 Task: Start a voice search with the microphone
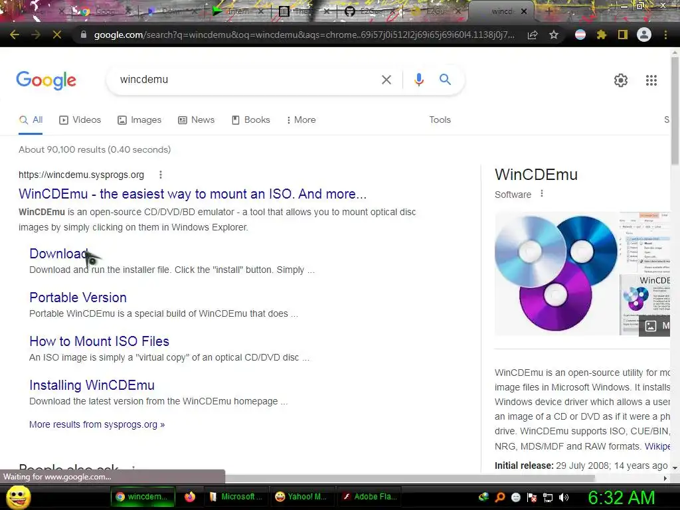(419, 80)
